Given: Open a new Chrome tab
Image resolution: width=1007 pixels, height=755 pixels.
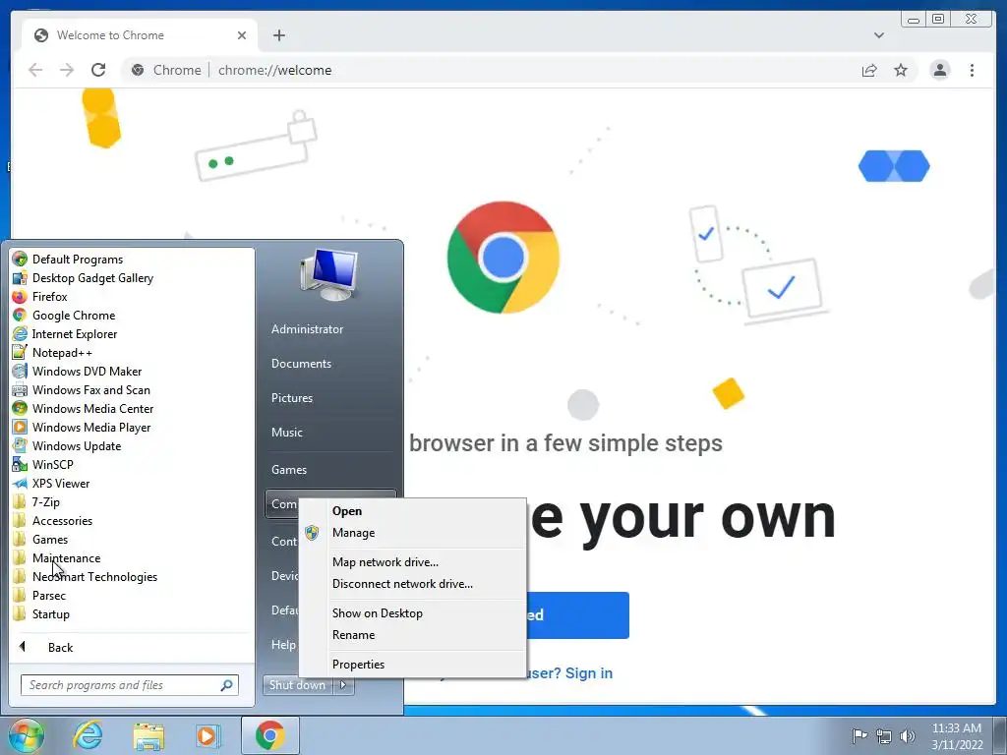Looking at the screenshot, I should (278, 35).
